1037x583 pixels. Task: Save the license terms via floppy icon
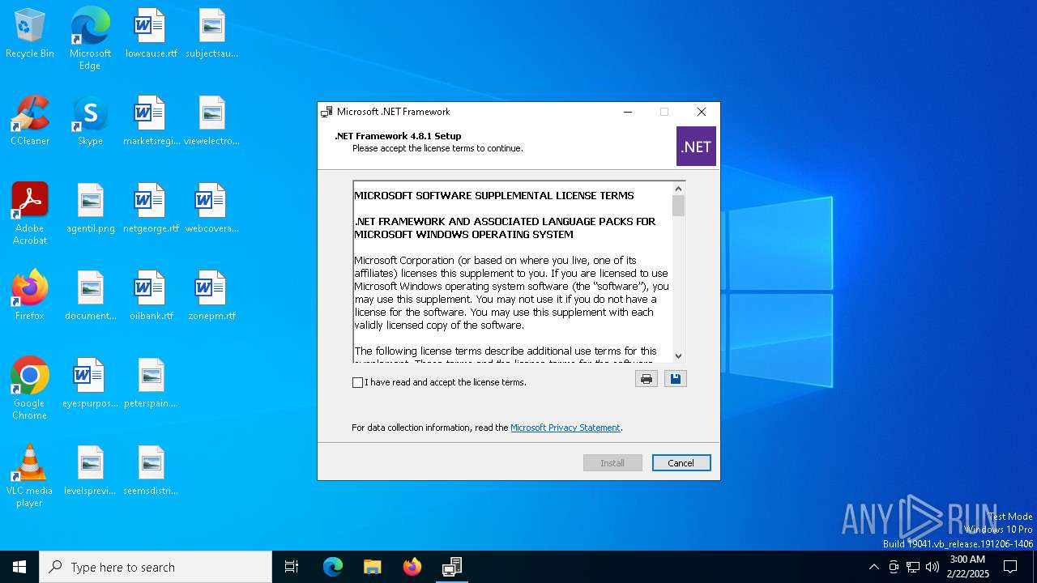(x=676, y=378)
